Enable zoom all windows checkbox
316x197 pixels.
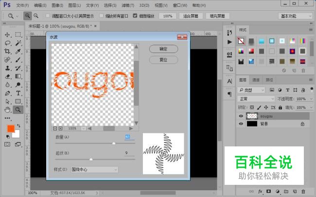[102, 16]
